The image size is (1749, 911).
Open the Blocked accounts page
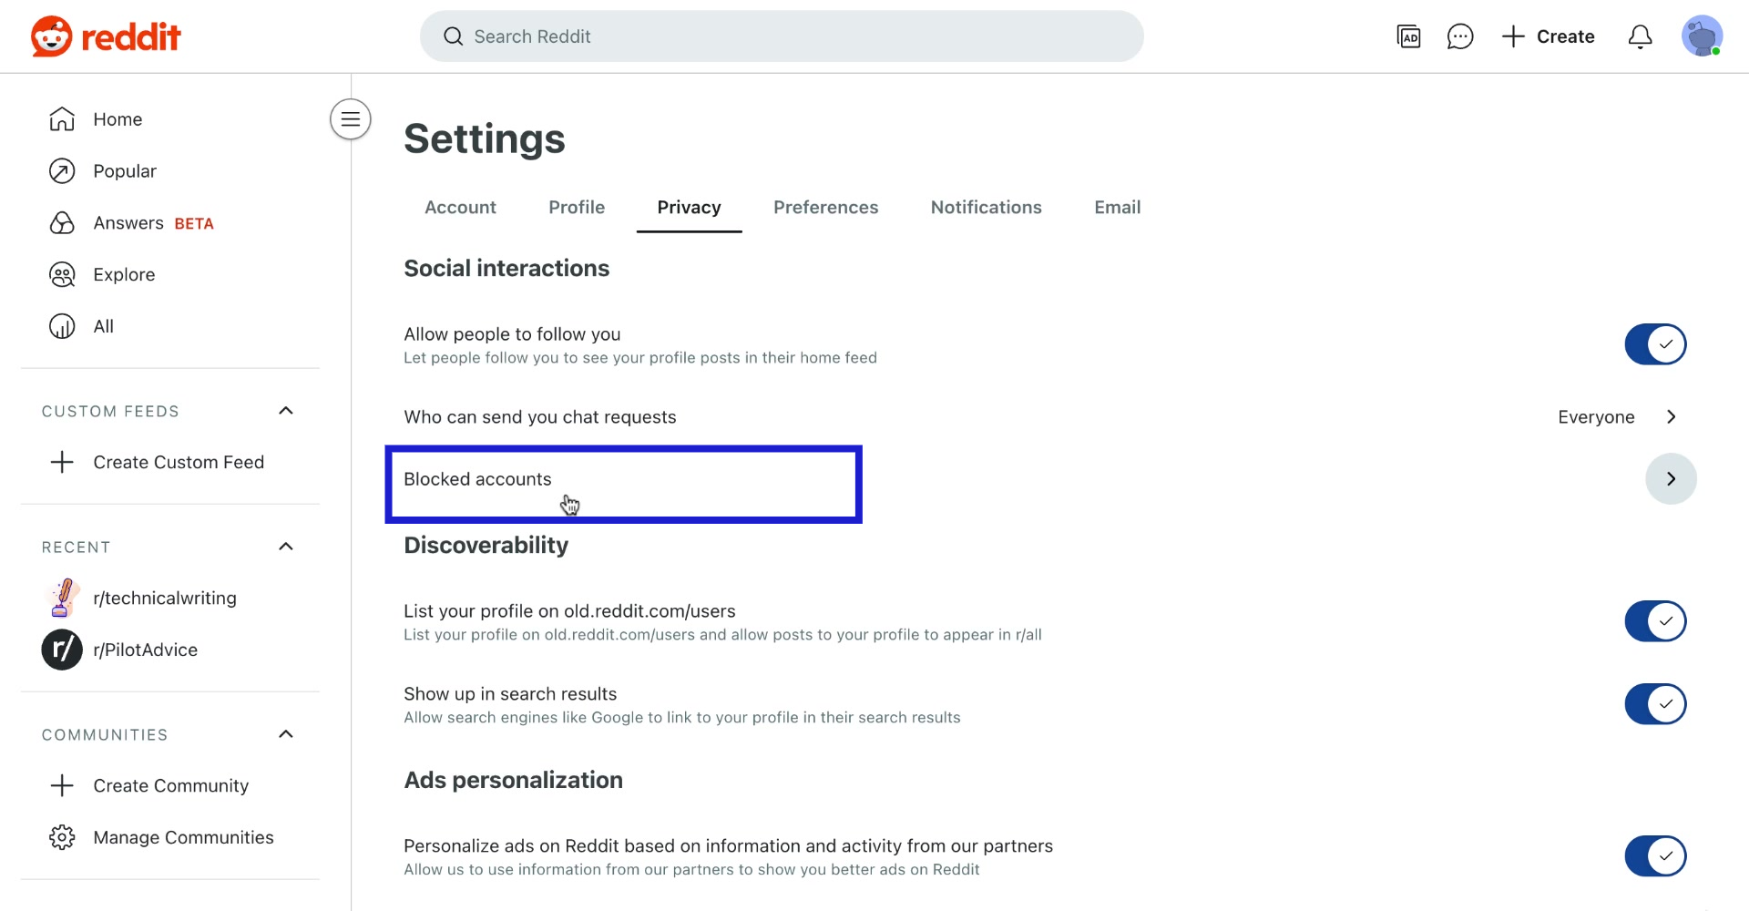point(623,478)
